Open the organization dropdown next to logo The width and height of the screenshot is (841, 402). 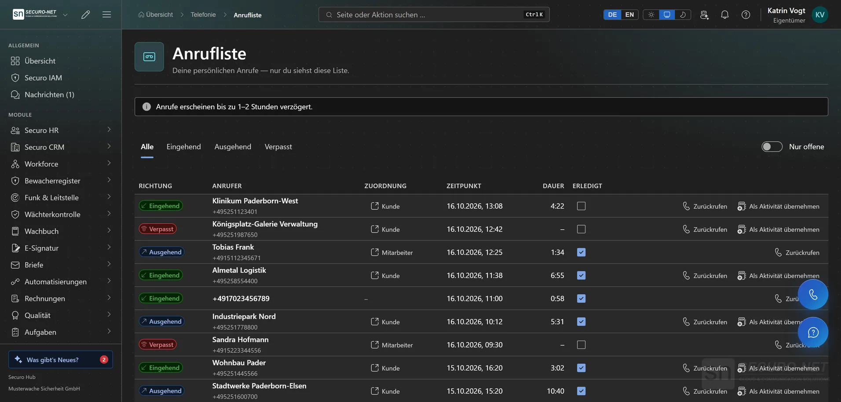[x=65, y=15]
